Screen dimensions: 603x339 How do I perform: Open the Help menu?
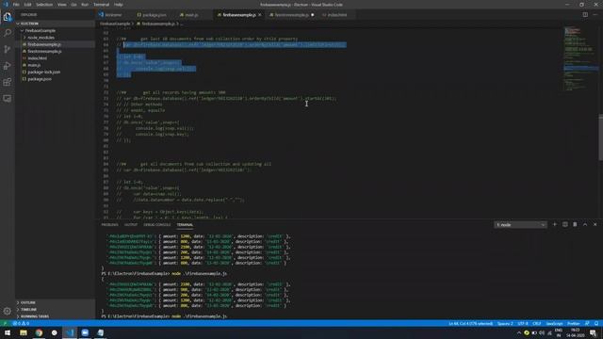coord(119,5)
